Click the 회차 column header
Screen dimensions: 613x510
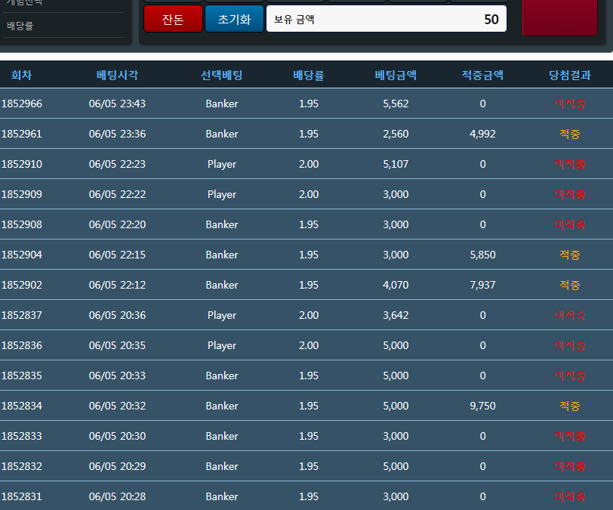pos(21,75)
